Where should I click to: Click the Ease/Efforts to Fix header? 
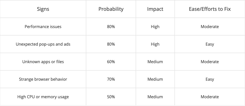pyautogui.click(x=210, y=9)
